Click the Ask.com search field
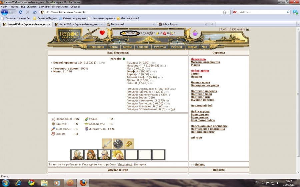Image resolution: width=300 pixels, height=187 pixels. [263, 12]
